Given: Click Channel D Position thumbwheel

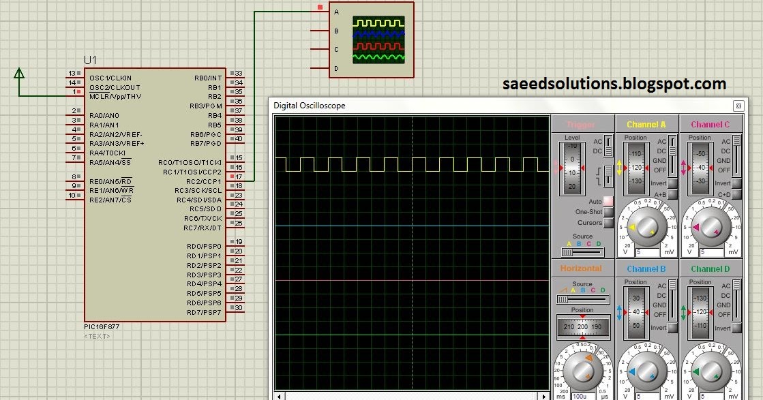Looking at the screenshot, I should [x=700, y=312].
